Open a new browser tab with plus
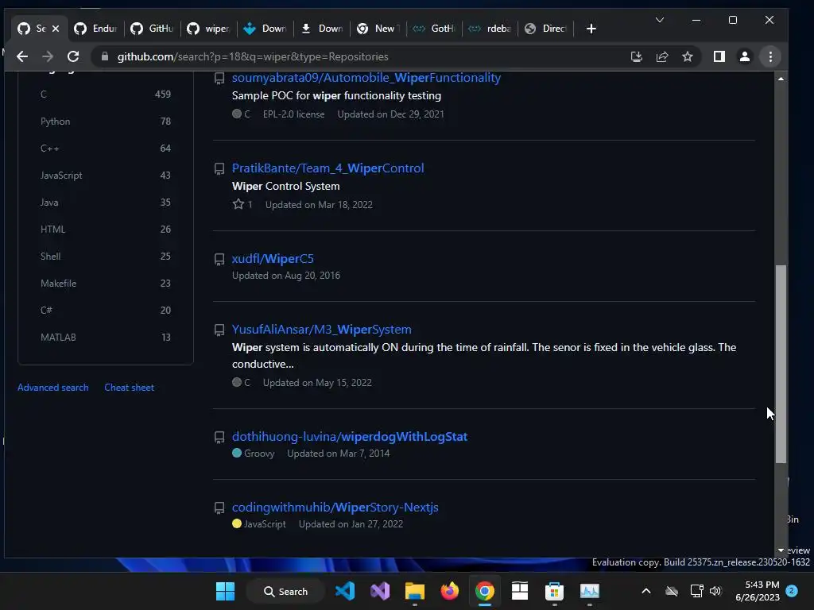 coord(591,29)
